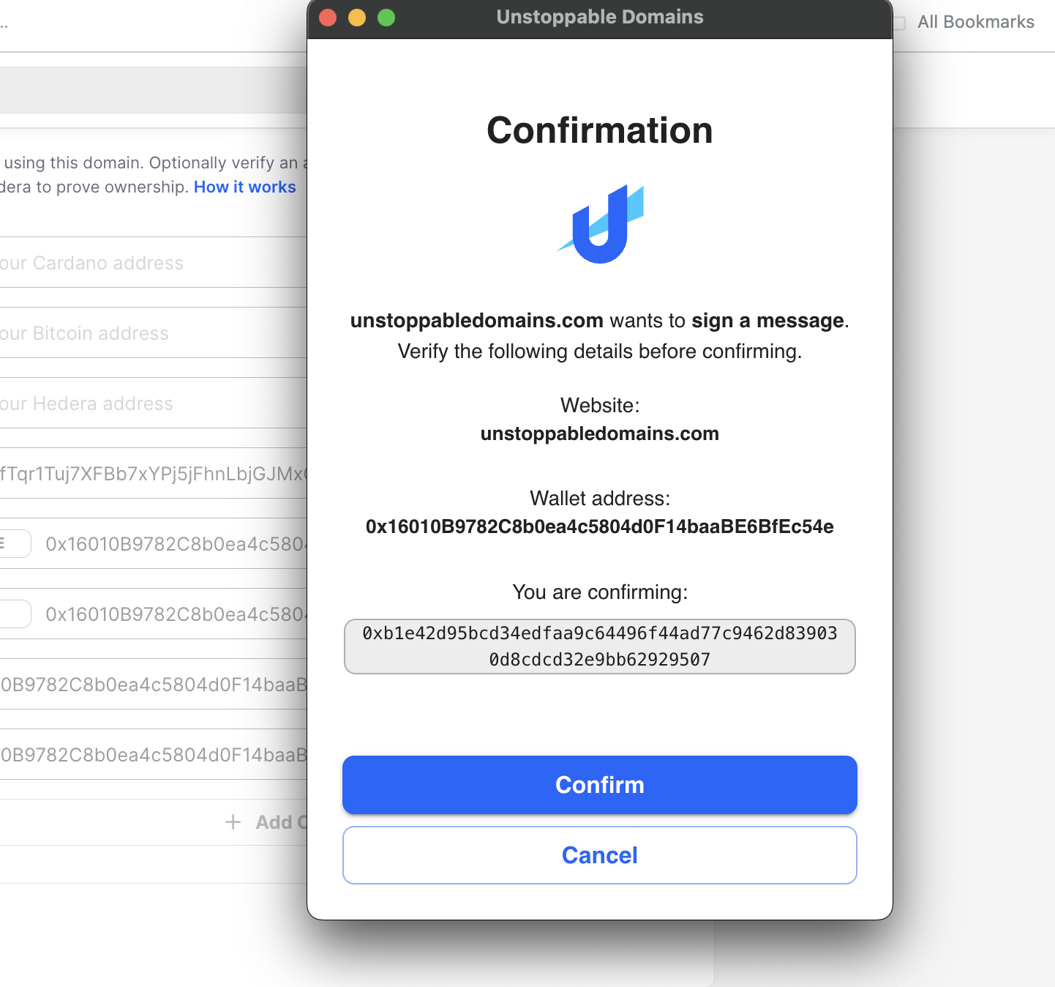1055x987 pixels.
Task: Click the green zoom button on the dialog
Action: pos(386,17)
